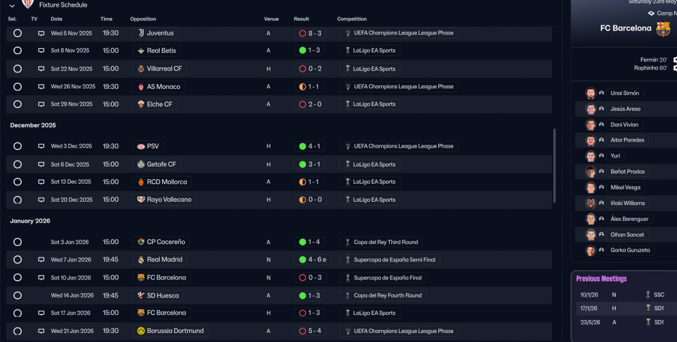Sort fixtures by the Competition column header
Screen dimensions: 677x342
pyautogui.click(x=352, y=19)
